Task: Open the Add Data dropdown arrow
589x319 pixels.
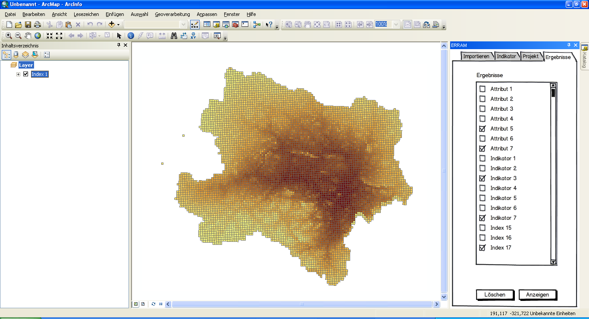Action: [x=119, y=25]
